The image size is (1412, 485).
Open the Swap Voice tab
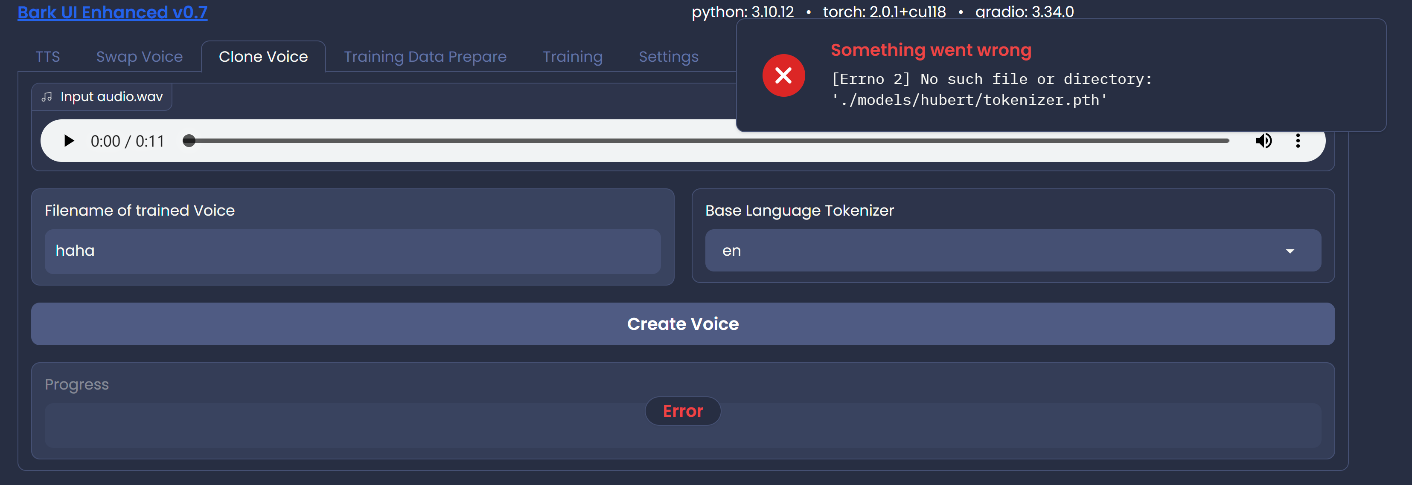coord(139,56)
